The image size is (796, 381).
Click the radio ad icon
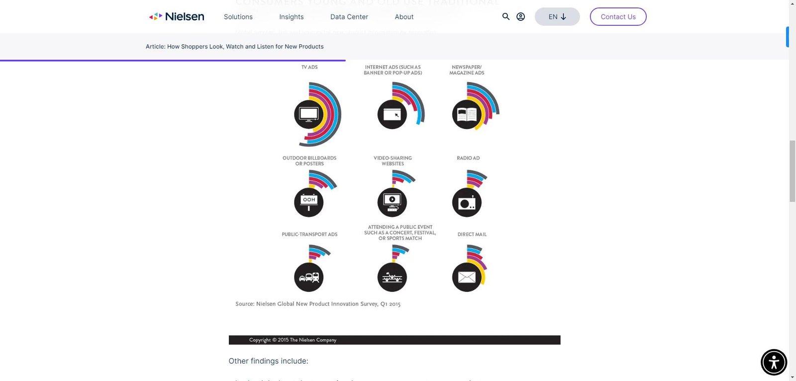pos(467,202)
